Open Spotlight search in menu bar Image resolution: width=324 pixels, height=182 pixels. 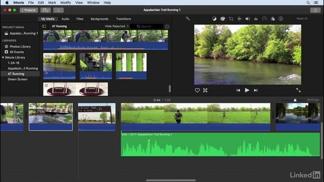308,3
